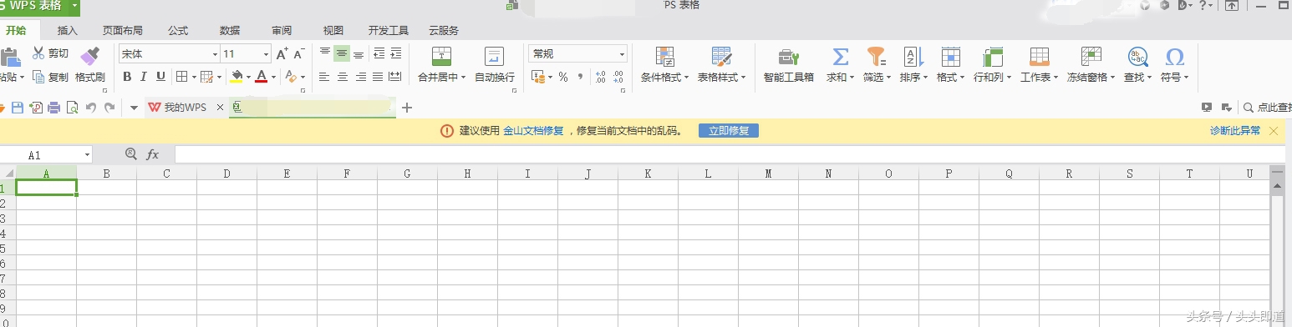The width and height of the screenshot is (1292, 327).
Task: Apply percent style with % icon
Action: pos(563,77)
